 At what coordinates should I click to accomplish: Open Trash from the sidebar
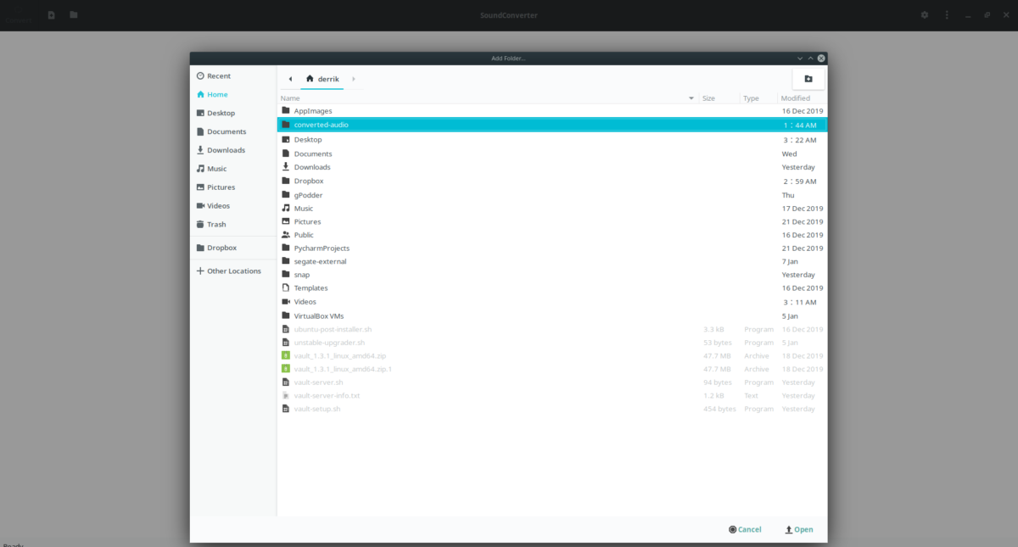click(215, 224)
